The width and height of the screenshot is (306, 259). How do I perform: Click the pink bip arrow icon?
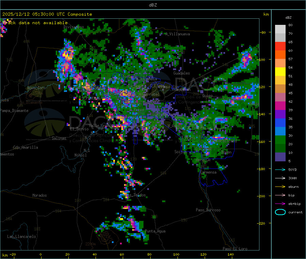tap(280, 195)
